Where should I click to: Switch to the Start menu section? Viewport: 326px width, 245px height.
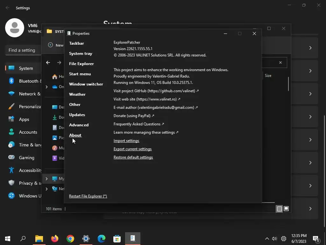(80, 74)
